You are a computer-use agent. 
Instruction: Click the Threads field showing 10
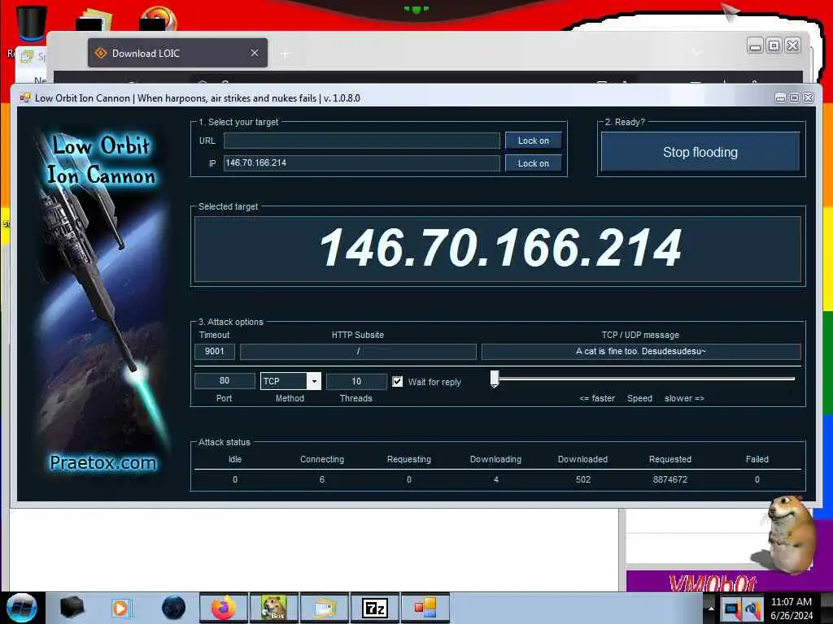[356, 381]
